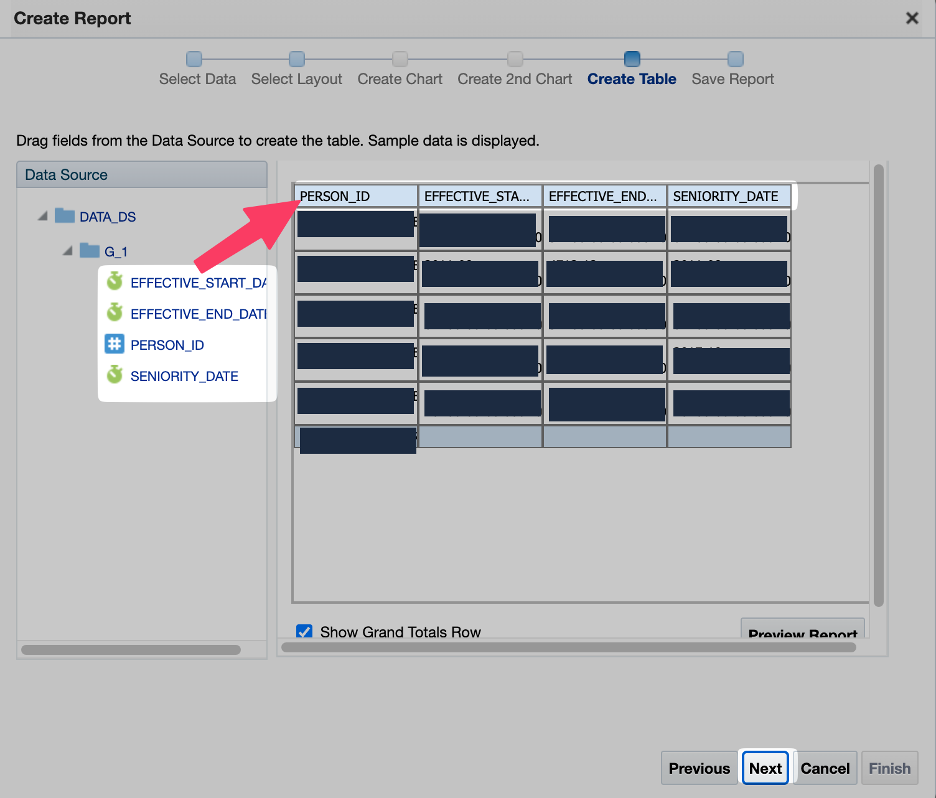Viewport: 936px width, 798px height.
Task: Go to the Select Data step
Action: tap(197, 79)
